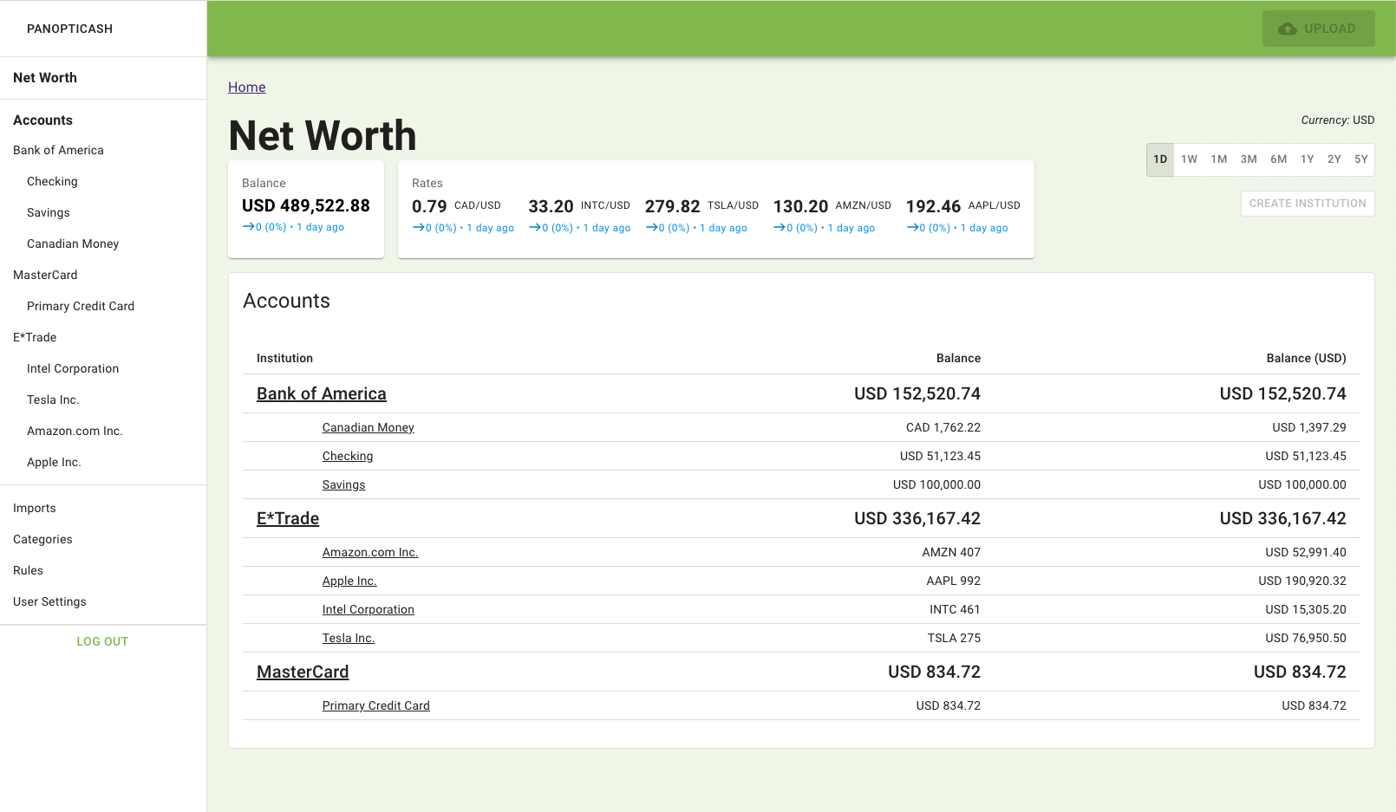This screenshot has width=1396, height=812.
Task: Click the 33.20 INTC/USD rate
Action: point(579,206)
